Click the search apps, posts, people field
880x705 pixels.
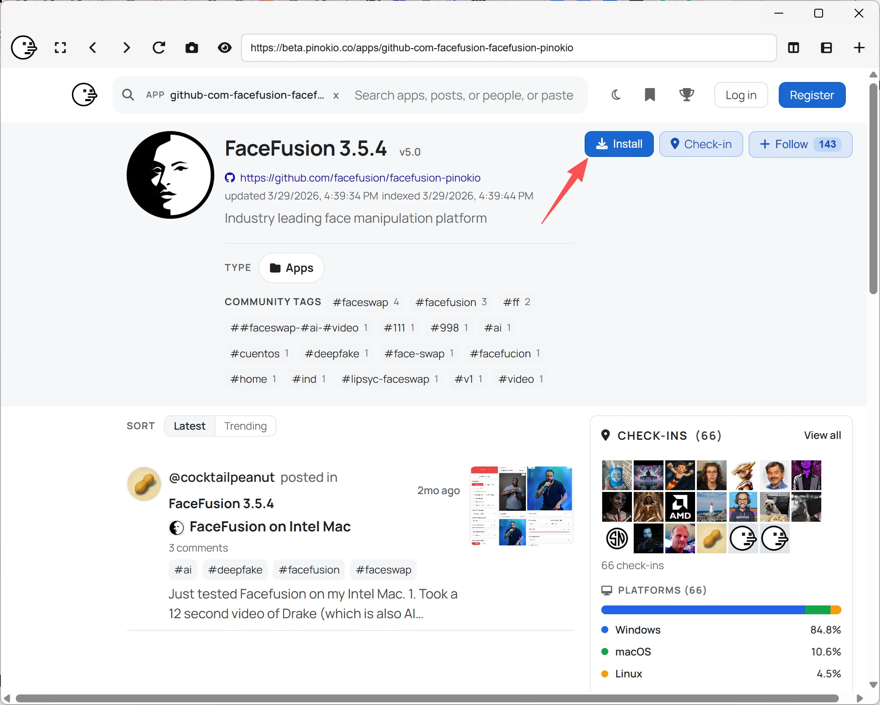pos(464,95)
